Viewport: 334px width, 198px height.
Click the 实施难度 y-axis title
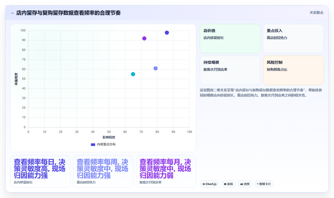pyautogui.click(x=16, y=79)
